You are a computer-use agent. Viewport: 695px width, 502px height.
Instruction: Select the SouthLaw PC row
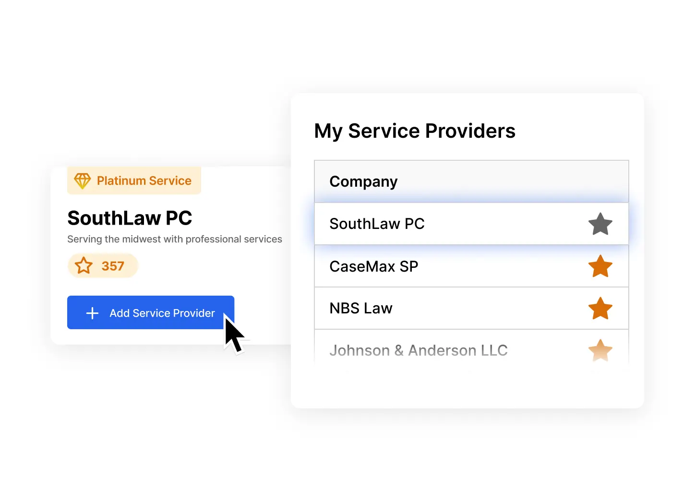coord(471,224)
